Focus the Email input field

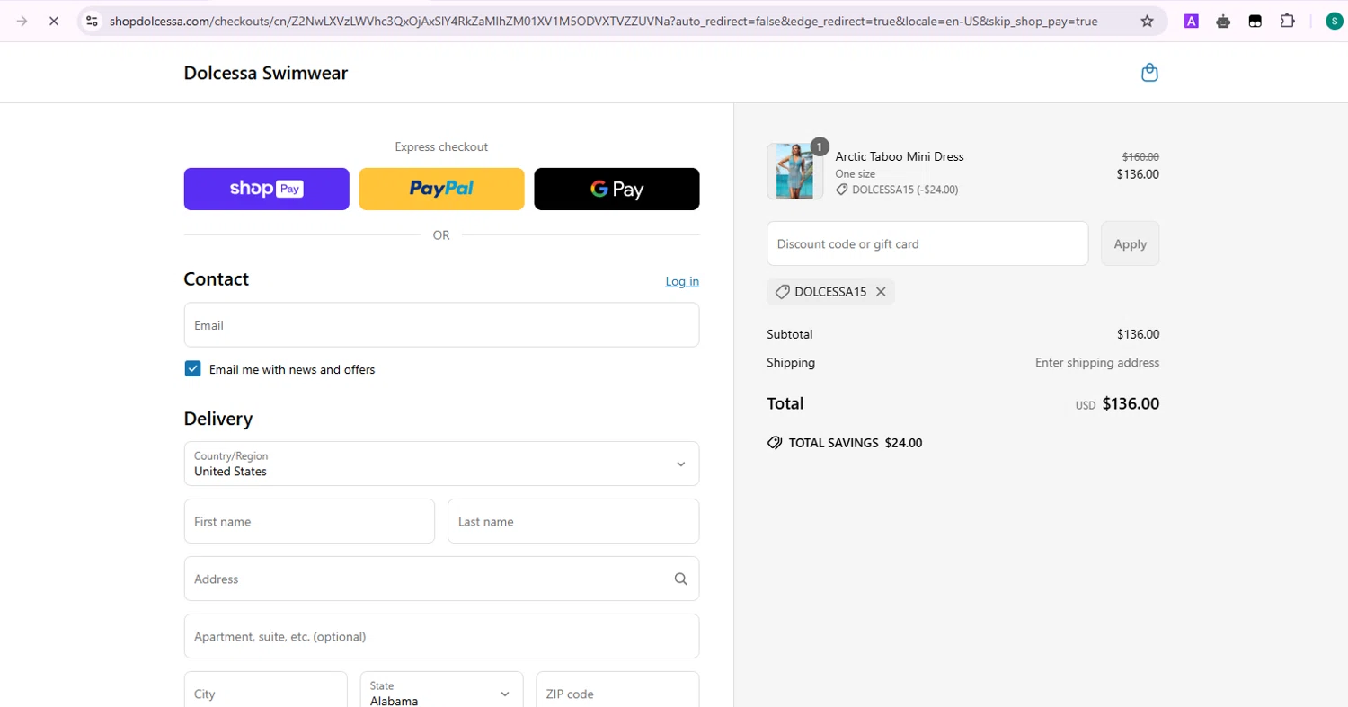pyautogui.click(x=441, y=324)
